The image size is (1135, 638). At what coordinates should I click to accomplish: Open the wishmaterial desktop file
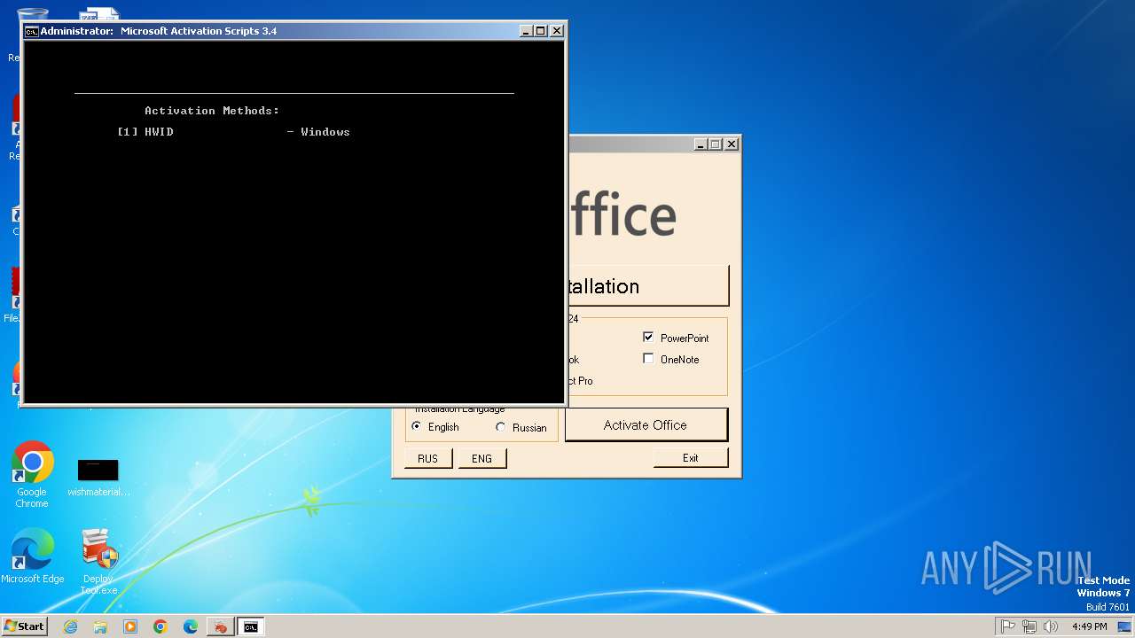pos(98,478)
